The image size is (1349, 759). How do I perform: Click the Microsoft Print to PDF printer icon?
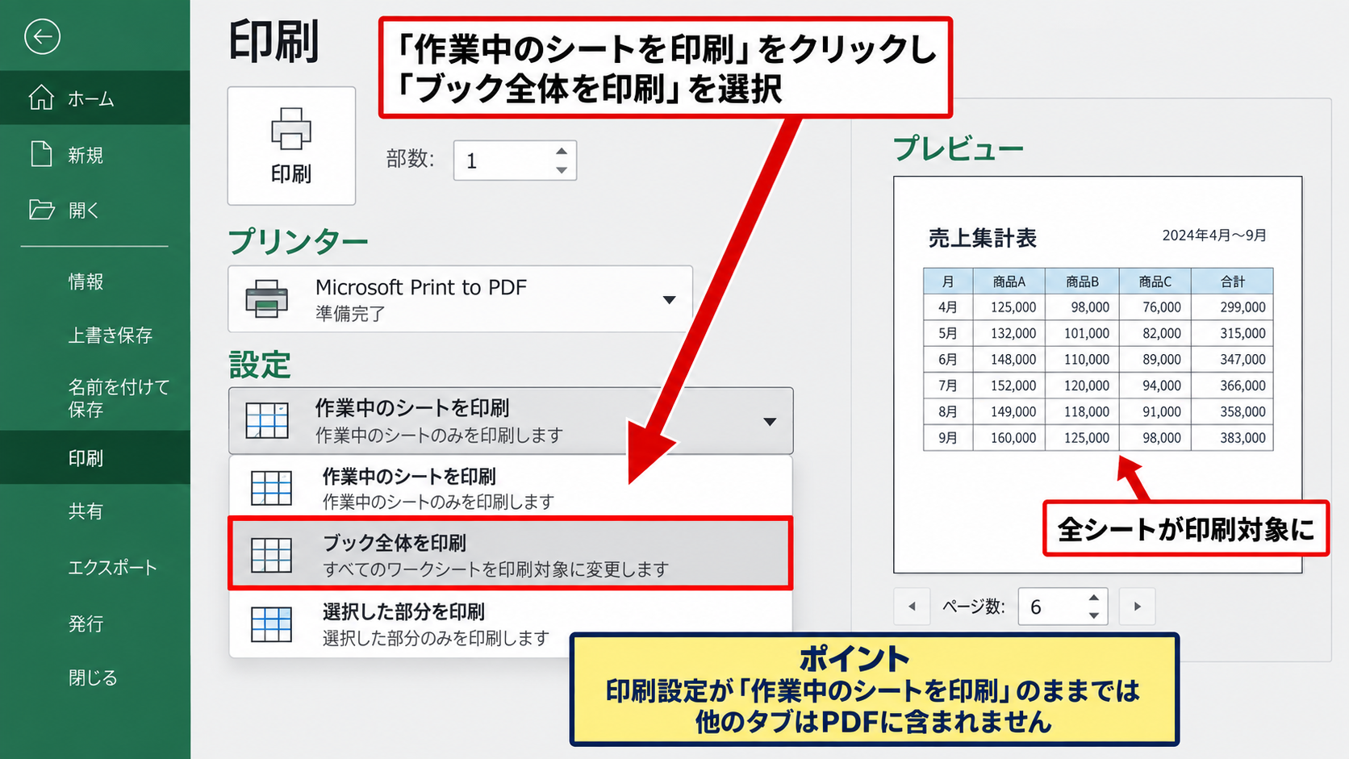[266, 298]
